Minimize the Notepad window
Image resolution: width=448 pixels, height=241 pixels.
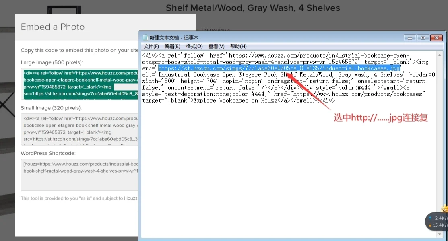(410, 38)
